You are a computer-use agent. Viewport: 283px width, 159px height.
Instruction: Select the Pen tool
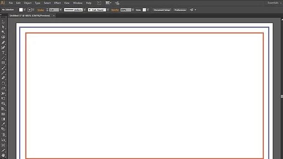[x=3, y=42]
